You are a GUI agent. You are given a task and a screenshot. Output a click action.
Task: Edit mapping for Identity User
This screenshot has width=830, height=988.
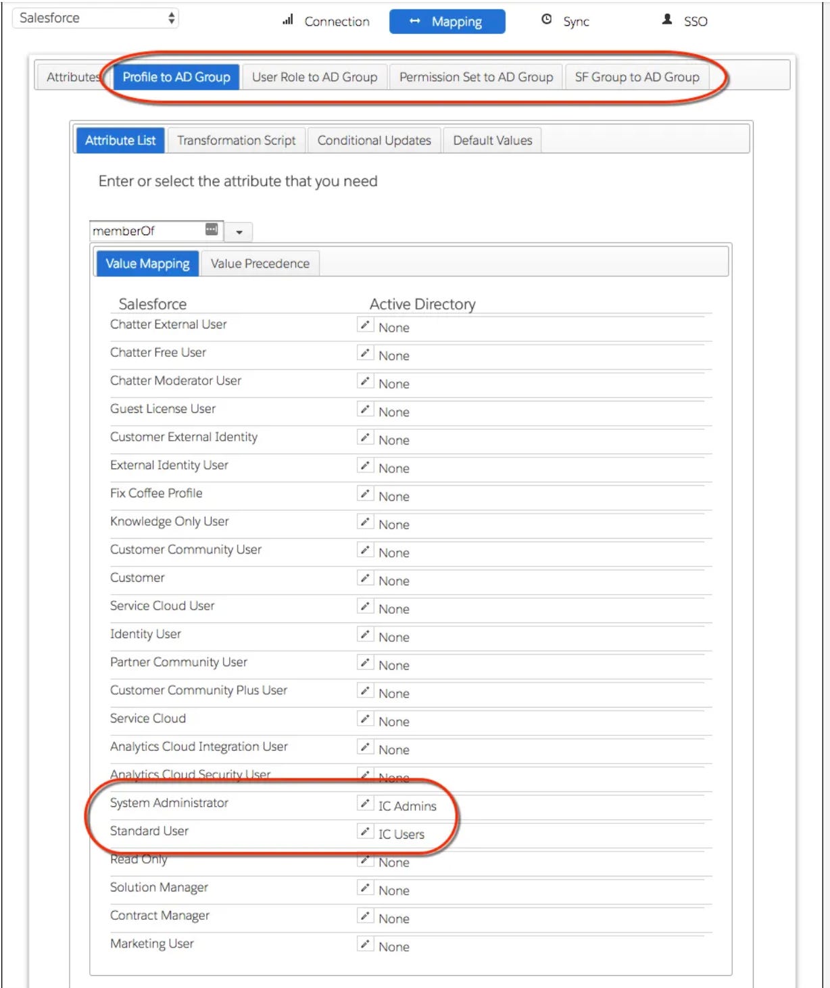pos(365,635)
